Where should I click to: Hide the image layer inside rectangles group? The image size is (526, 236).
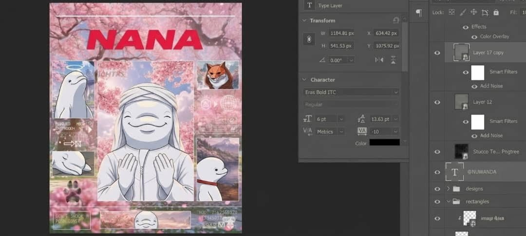(x=437, y=218)
